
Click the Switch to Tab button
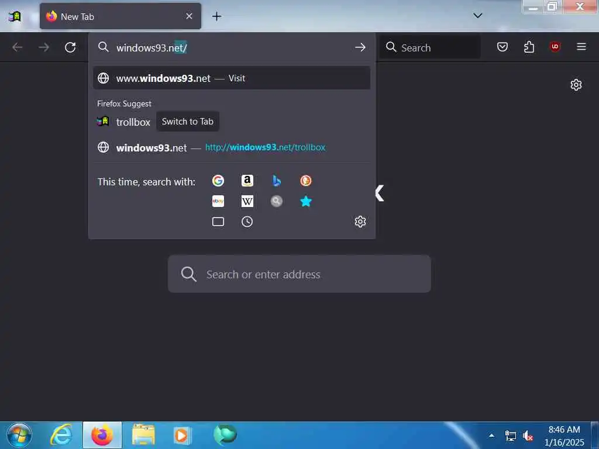tap(188, 122)
